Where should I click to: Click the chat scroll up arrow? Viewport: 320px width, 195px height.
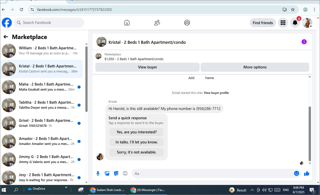(310, 77)
